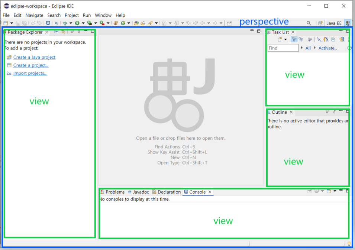The image size is (355, 250).
Task: Click the New Java Class icon
Action: [123, 23]
